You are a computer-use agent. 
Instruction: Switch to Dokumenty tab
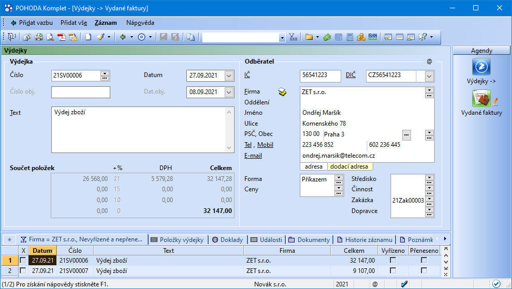(x=309, y=240)
